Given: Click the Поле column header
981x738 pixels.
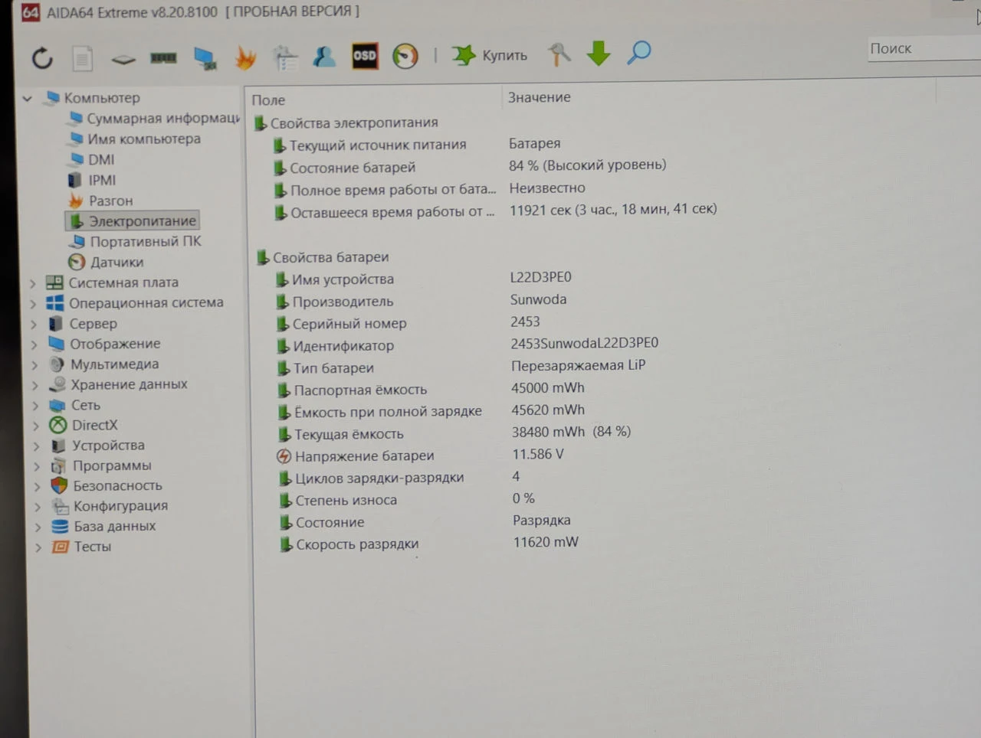Looking at the screenshot, I should [x=268, y=100].
